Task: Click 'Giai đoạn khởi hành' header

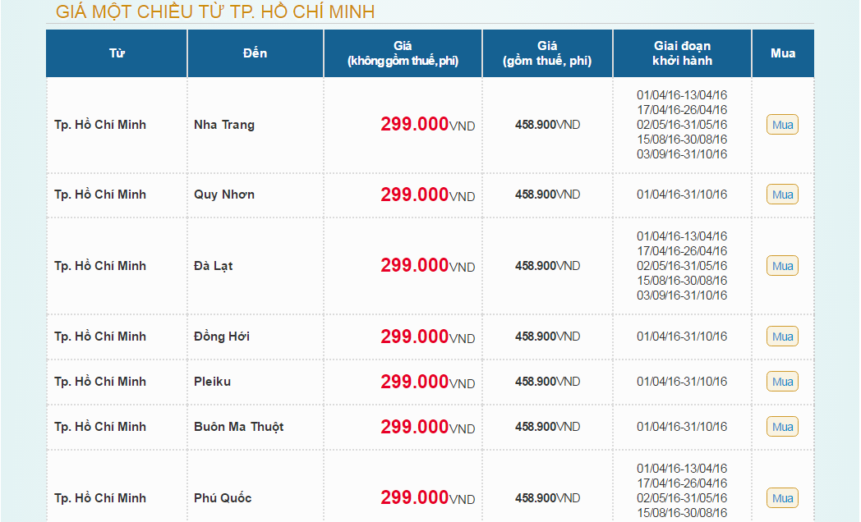Action: tap(682, 53)
